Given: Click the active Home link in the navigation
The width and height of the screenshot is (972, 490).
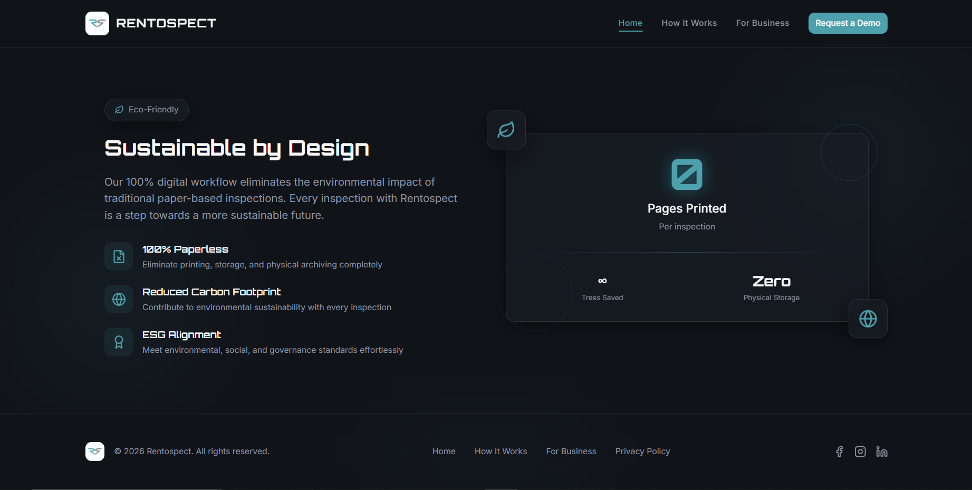Looking at the screenshot, I should tap(630, 23).
